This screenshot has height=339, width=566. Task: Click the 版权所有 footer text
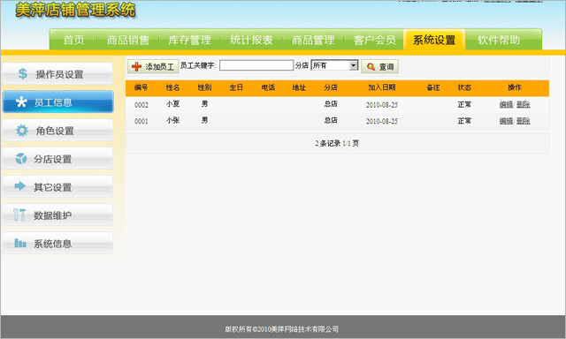[x=281, y=329]
